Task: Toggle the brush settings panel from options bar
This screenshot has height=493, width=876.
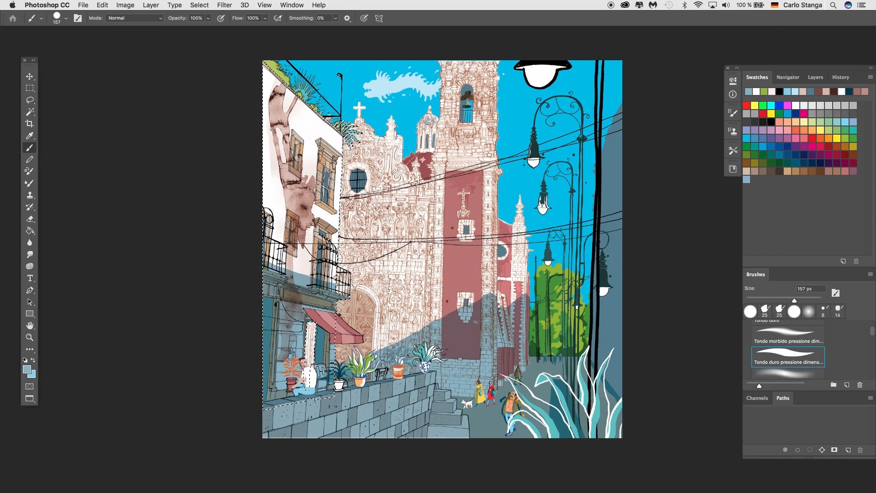Action: coord(78,18)
